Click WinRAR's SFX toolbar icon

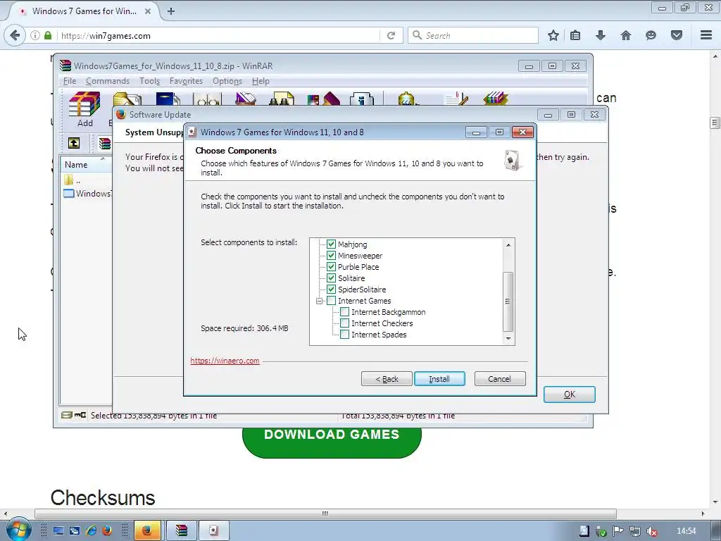tap(495, 99)
